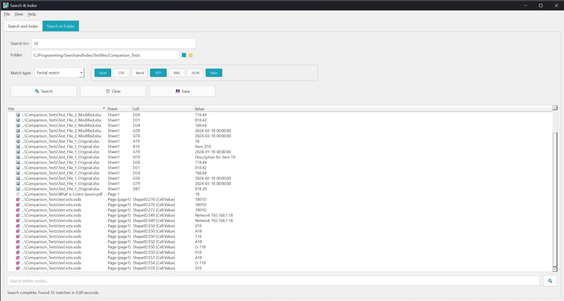The height and width of the screenshot is (301, 564).
Task: Click the teal square icon beside the folder path
Action: [x=184, y=55]
